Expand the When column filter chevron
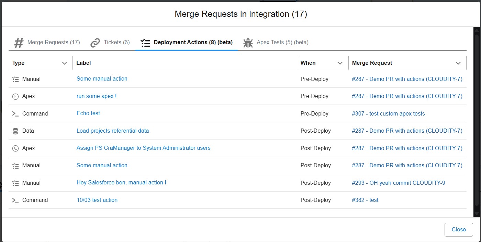 click(x=340, y=63)
